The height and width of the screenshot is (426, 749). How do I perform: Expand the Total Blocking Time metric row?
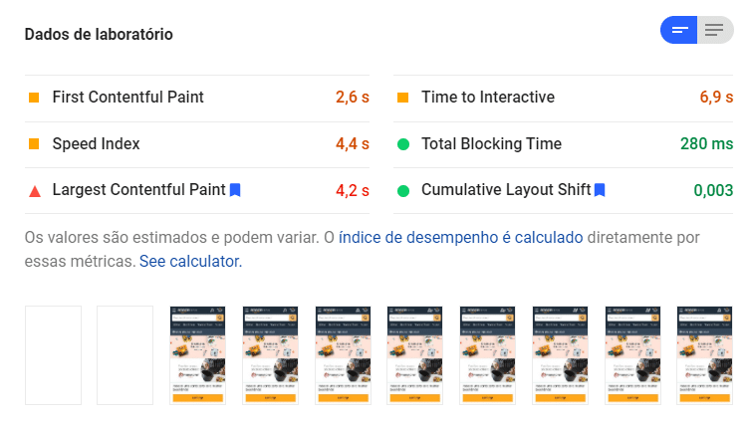pyautogui.click(x=491, y=144)
